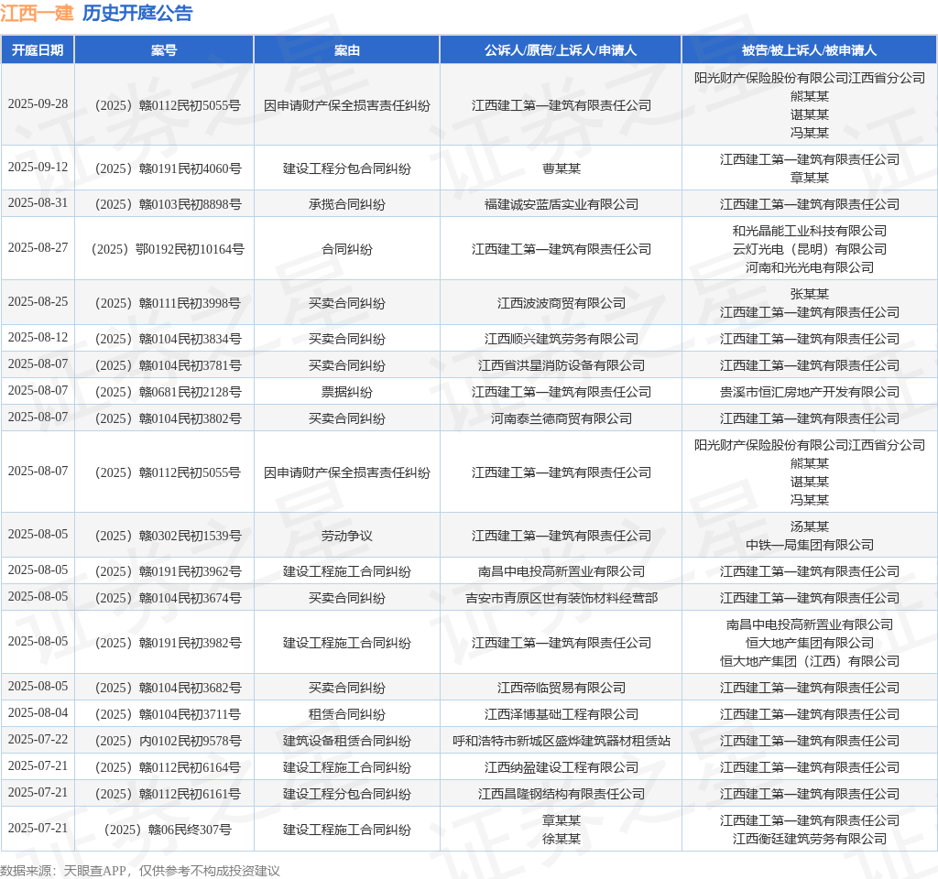
Task: Click defendant 恒大地产集团（江西）有限公司
Action: click(810, 661)
